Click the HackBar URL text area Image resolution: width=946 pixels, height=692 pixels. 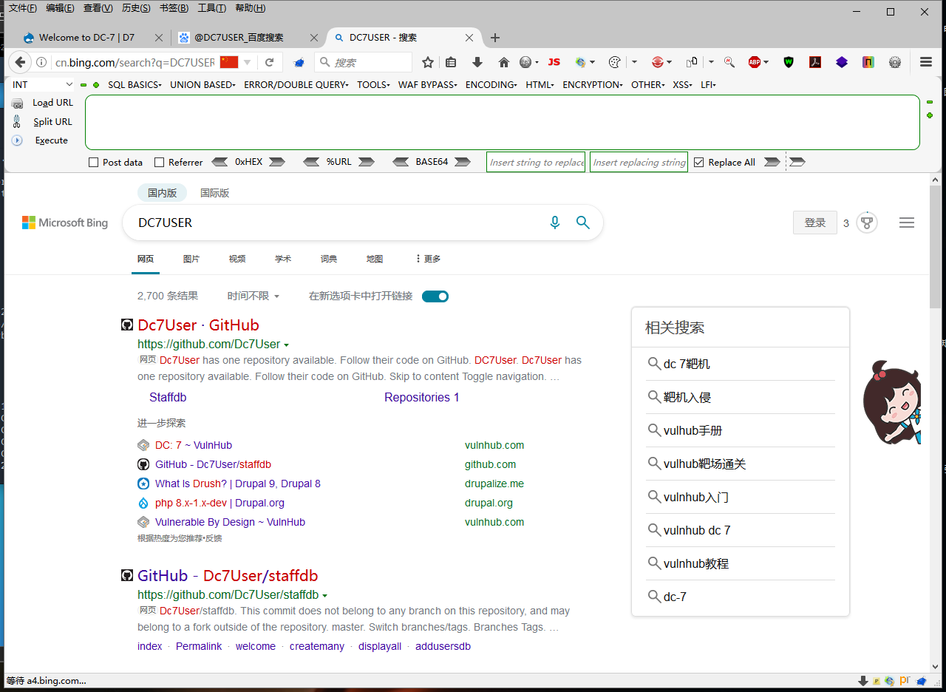tap(503, 123)
